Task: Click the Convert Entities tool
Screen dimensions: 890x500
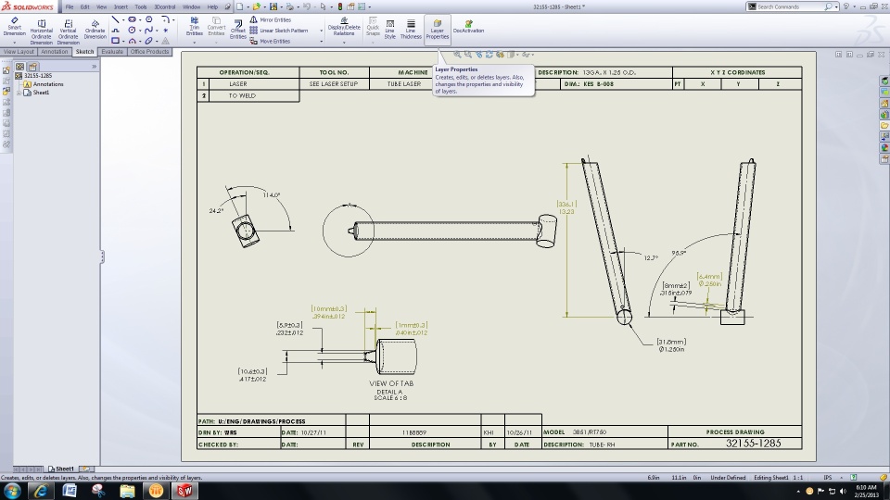Action: click(216, 27)
